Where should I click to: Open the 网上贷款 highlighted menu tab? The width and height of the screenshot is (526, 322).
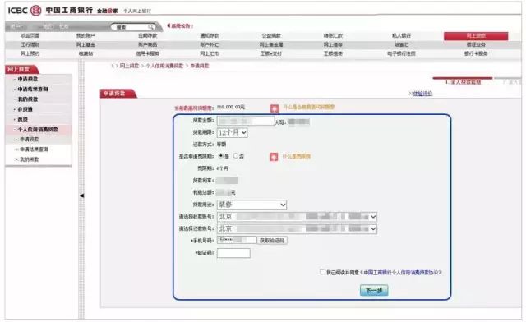click(x=476, y=36)
